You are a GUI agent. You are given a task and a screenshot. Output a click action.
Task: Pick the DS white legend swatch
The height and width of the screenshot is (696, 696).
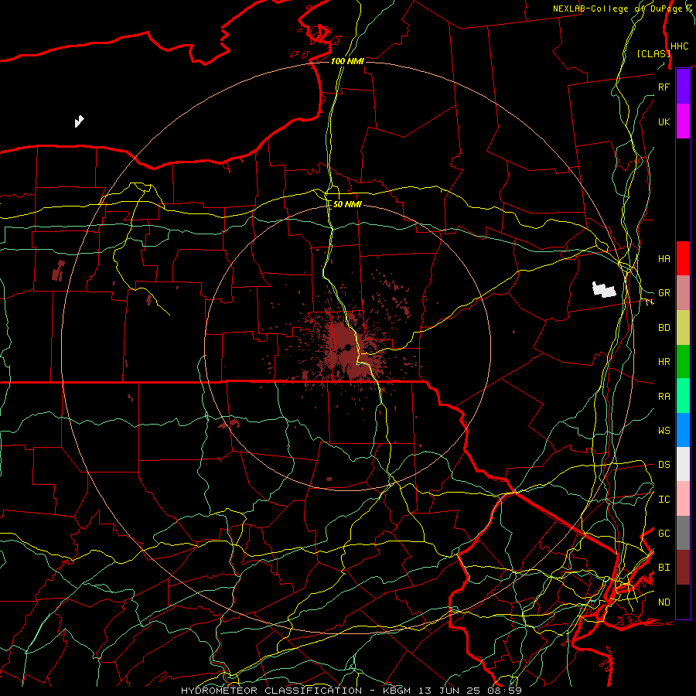pos(683,464)
